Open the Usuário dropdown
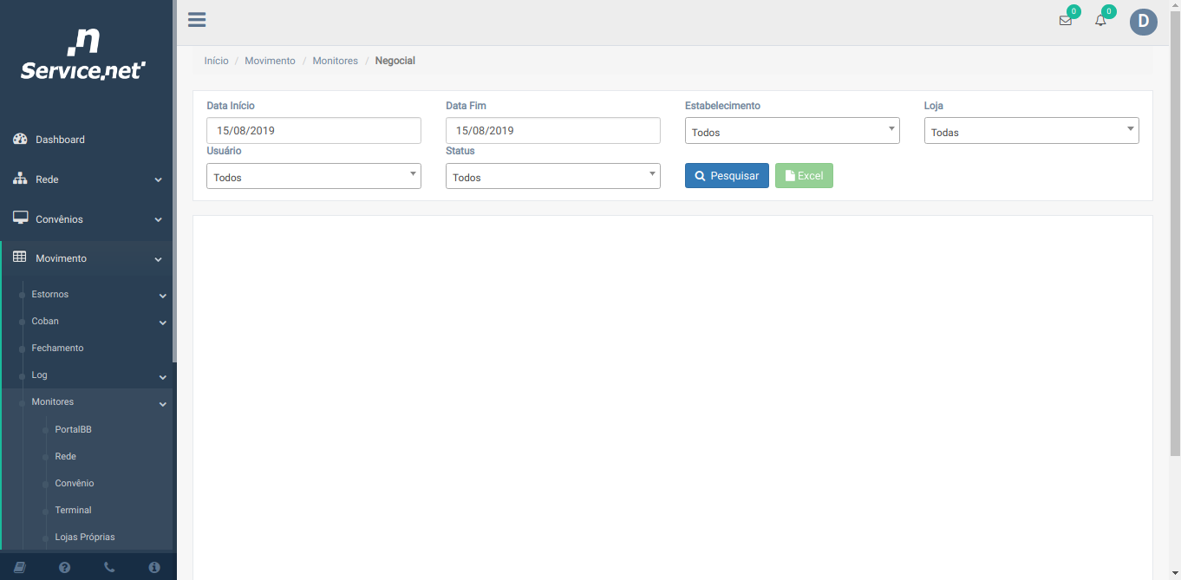 click(313, 177)
